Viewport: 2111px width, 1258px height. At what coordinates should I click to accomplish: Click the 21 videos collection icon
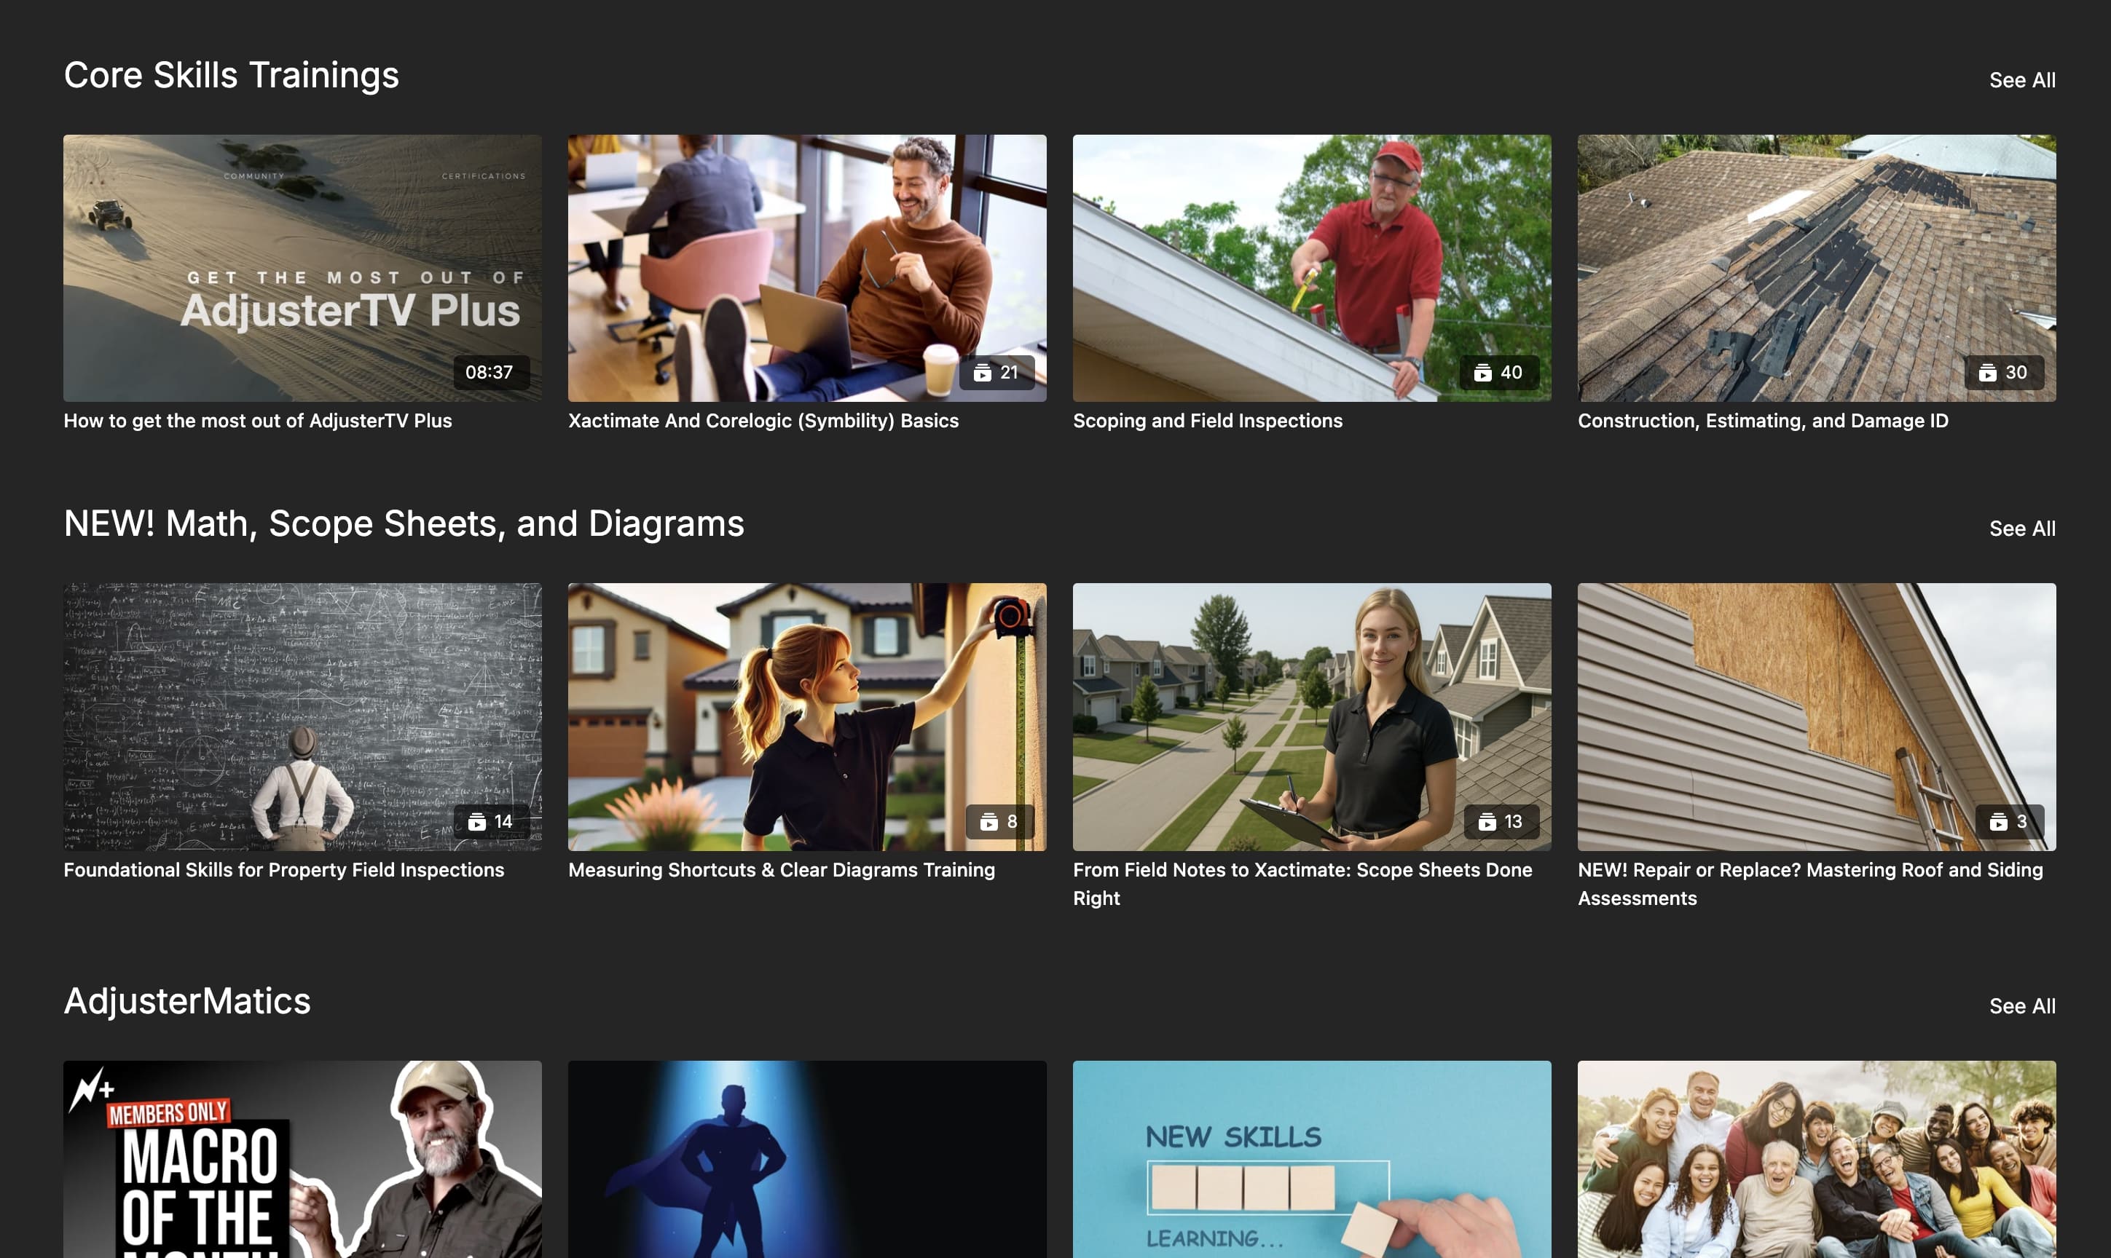point(982,372)
